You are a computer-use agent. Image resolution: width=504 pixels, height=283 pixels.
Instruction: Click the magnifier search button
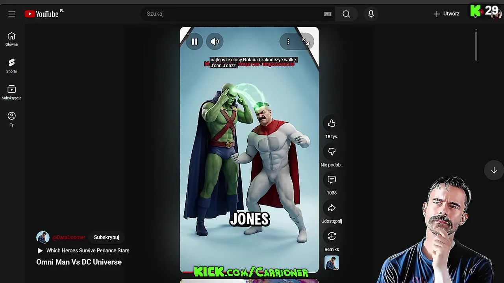[346, 14]
